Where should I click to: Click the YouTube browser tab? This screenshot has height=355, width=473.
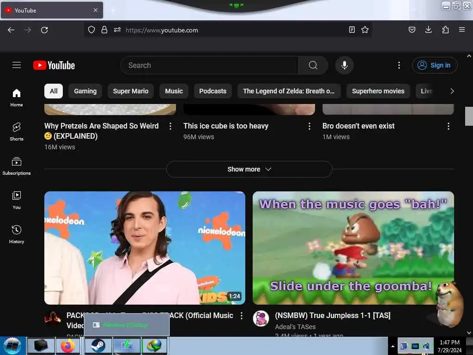pyautogui.click(x=52, y=10)
